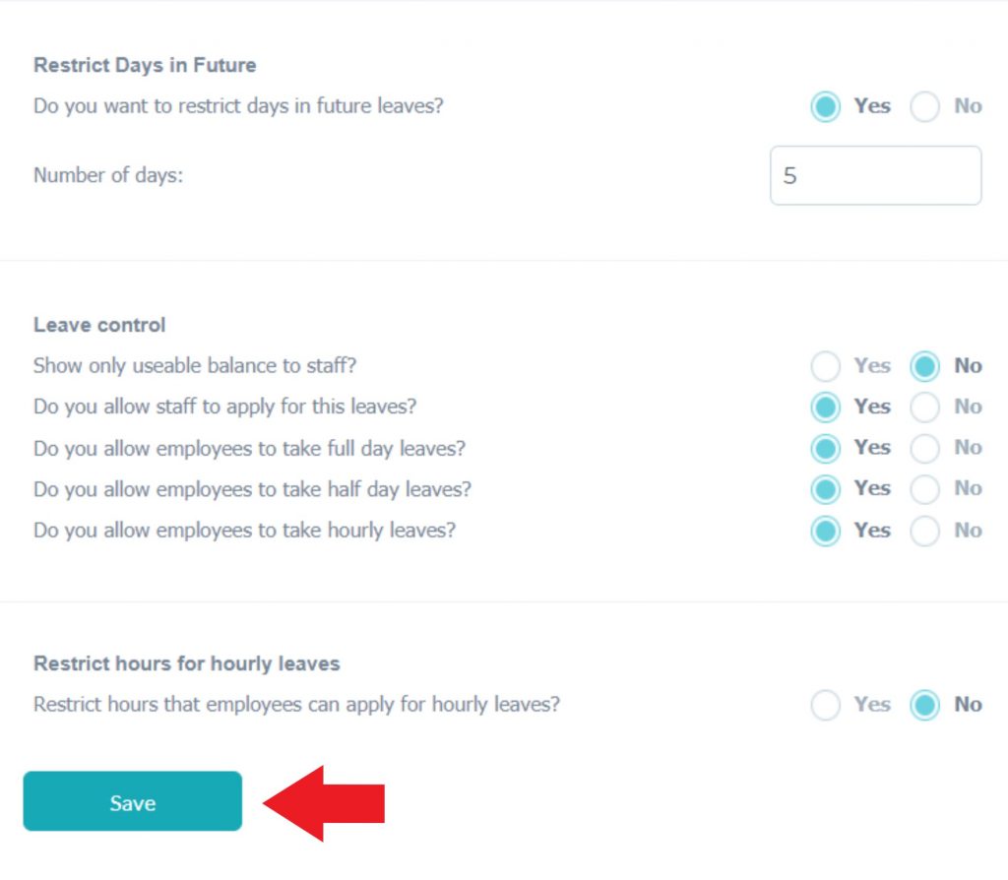Select No to stop restricting future leave days
Screen dimensions: 1008x880
925,106
